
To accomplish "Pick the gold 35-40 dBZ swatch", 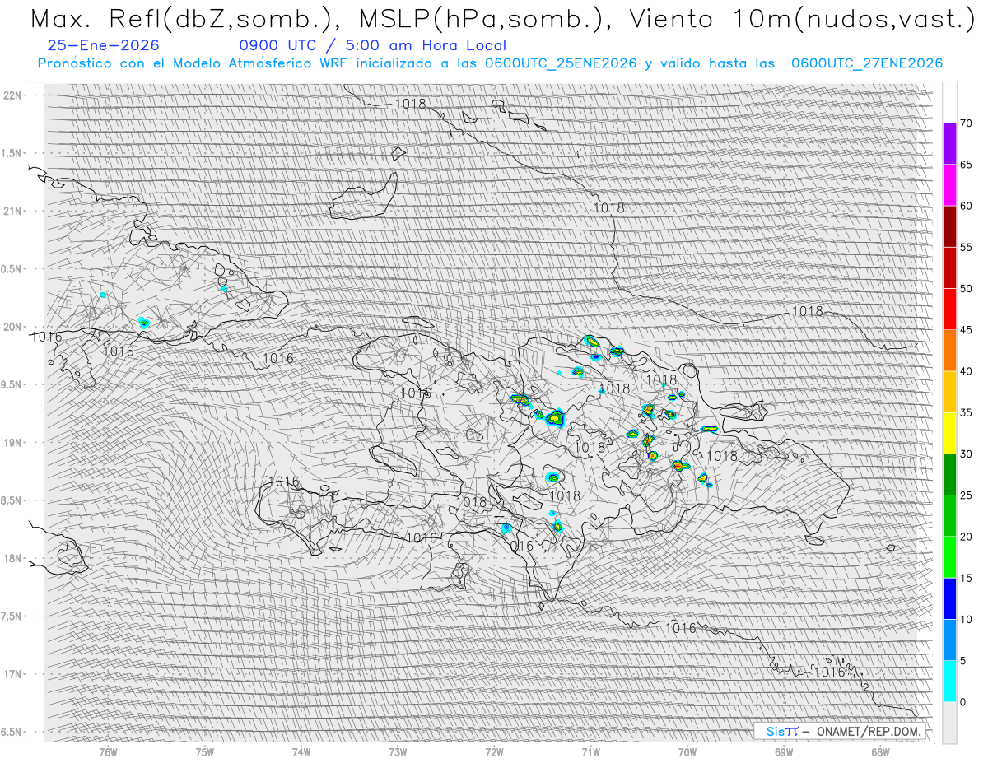I will [949, 392].
